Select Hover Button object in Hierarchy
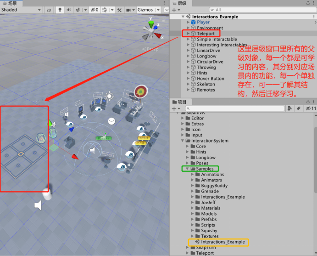 (211, 79)
